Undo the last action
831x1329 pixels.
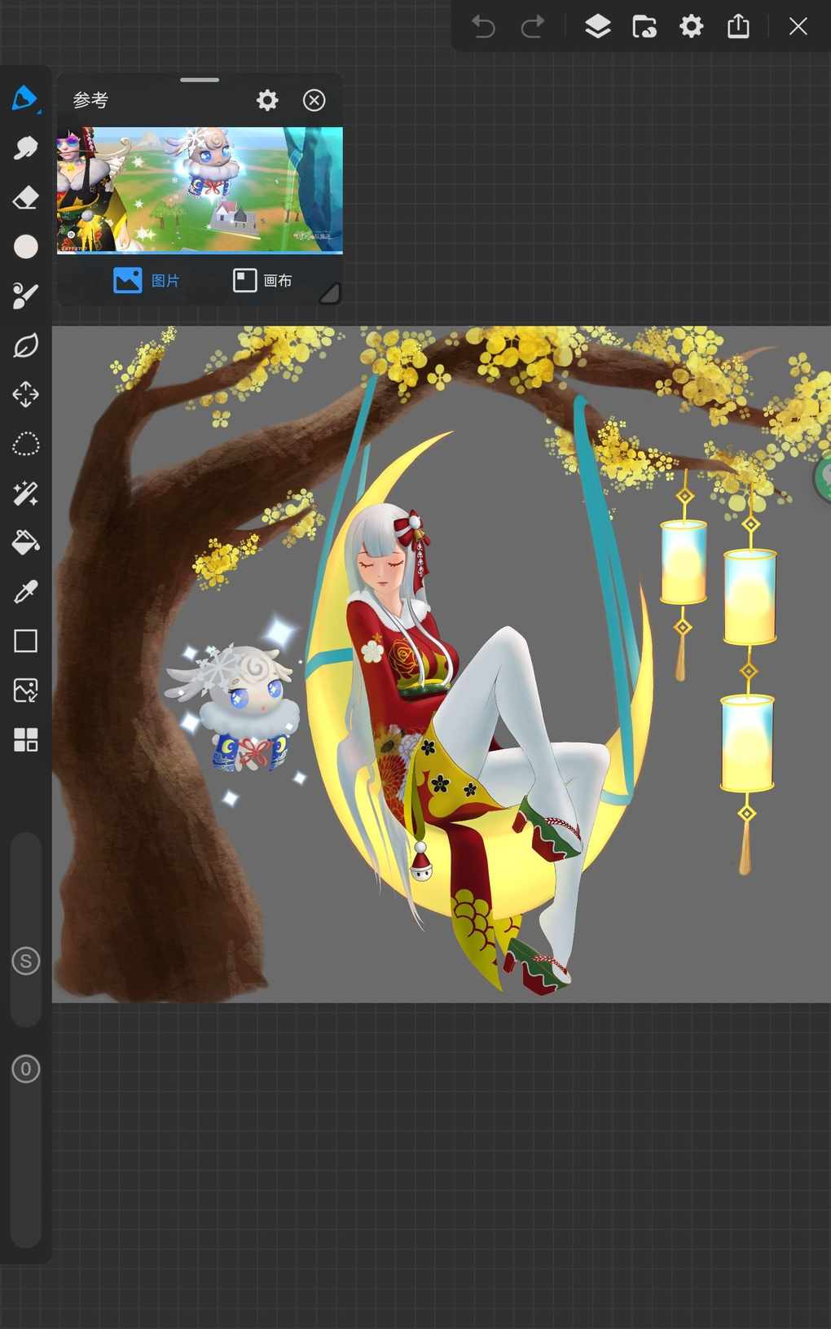[483, 27]
